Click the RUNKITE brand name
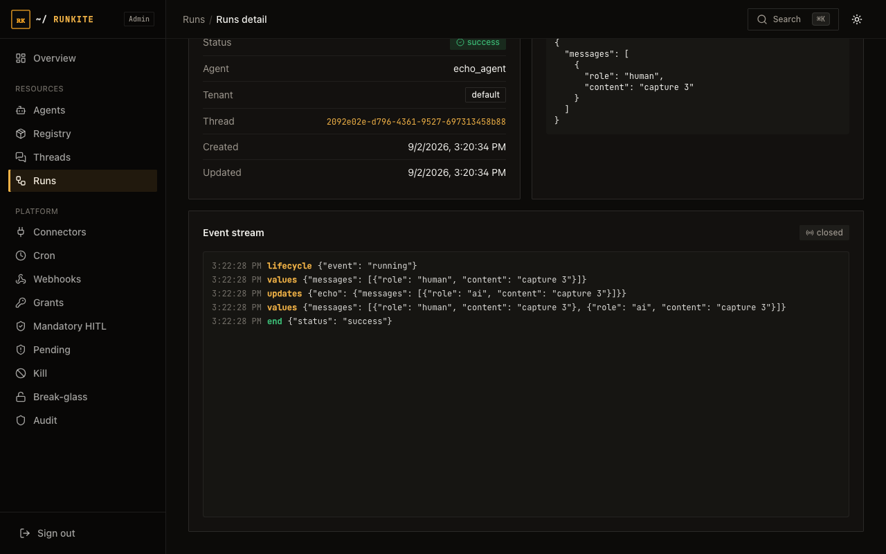The height and width of the screenshot is (554, 886). 73,19
